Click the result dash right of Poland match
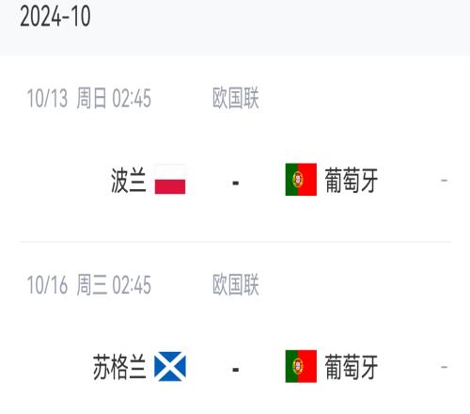The width and height of the screenshot is (470, 414). [444, 181]
